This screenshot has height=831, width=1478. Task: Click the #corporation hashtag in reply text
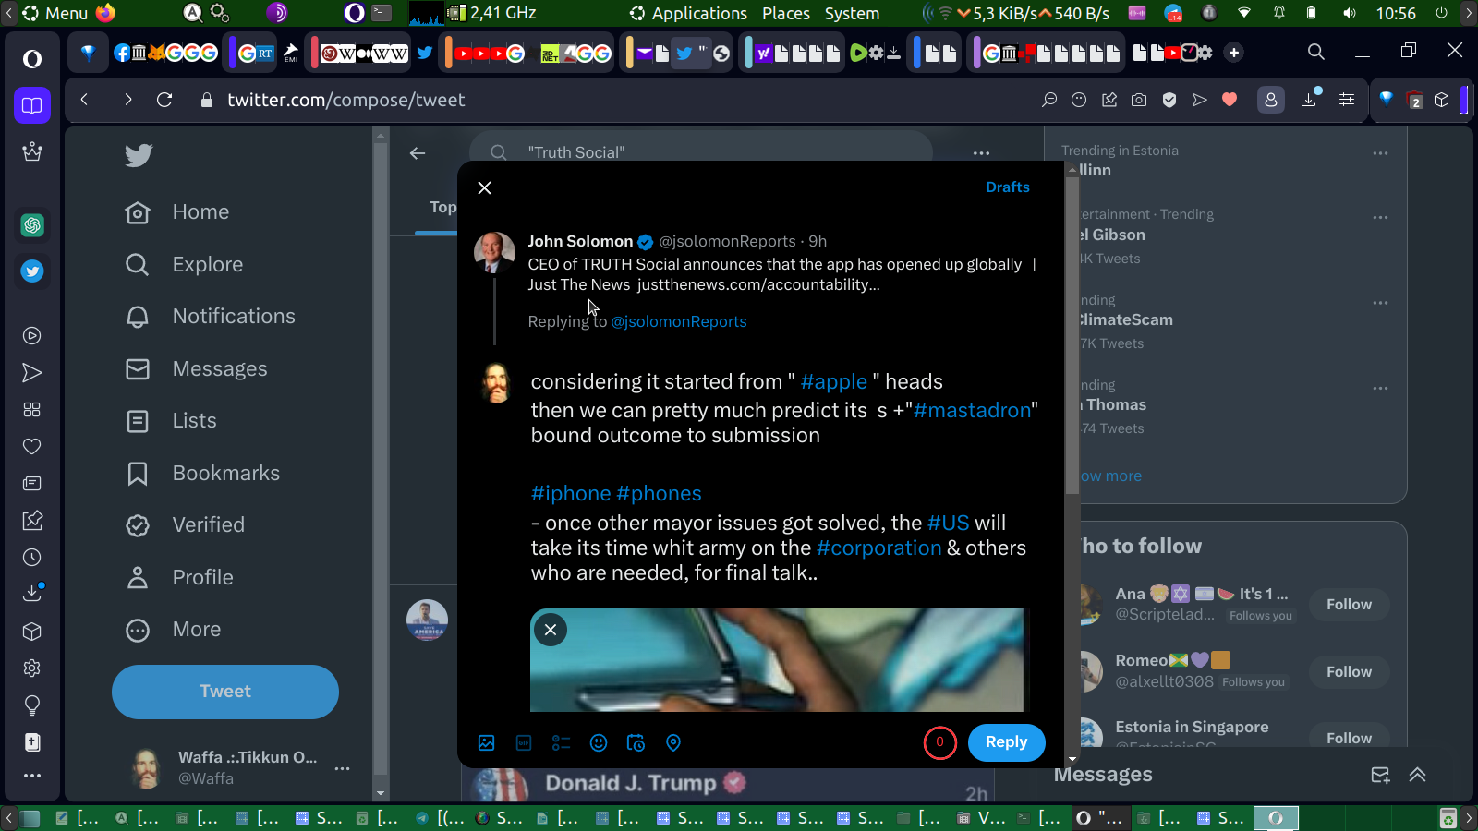(x=878, y=548)
